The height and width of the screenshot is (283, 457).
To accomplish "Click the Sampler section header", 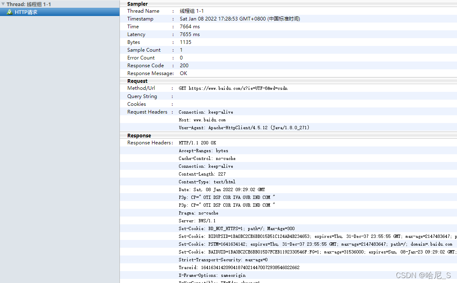I will click(137, 4).
